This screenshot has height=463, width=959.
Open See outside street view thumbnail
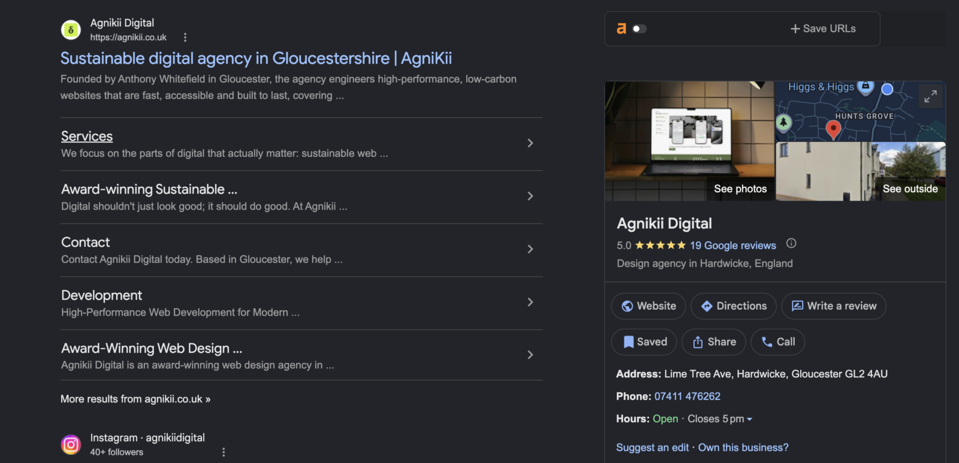[861, 171]
